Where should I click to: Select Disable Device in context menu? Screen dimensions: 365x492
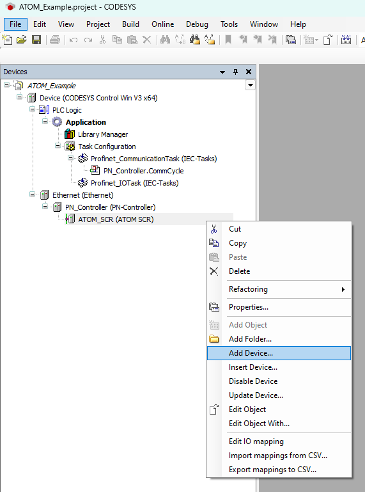(x=279, y=381)
